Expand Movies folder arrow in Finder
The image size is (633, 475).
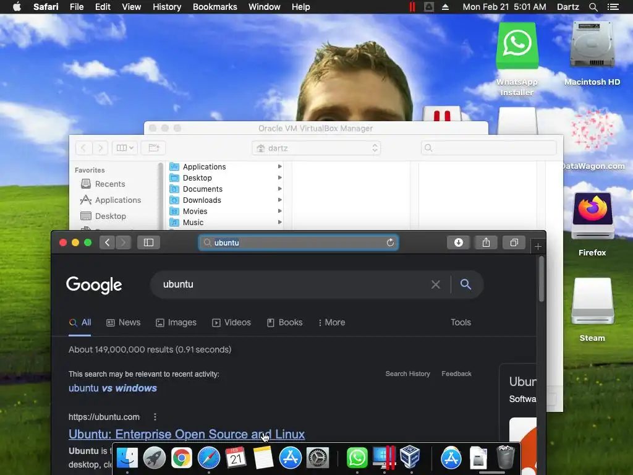click(x=280, y=211)
